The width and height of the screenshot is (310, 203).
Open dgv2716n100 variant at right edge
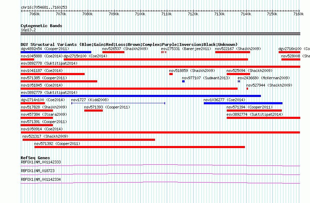click(294, 49)
